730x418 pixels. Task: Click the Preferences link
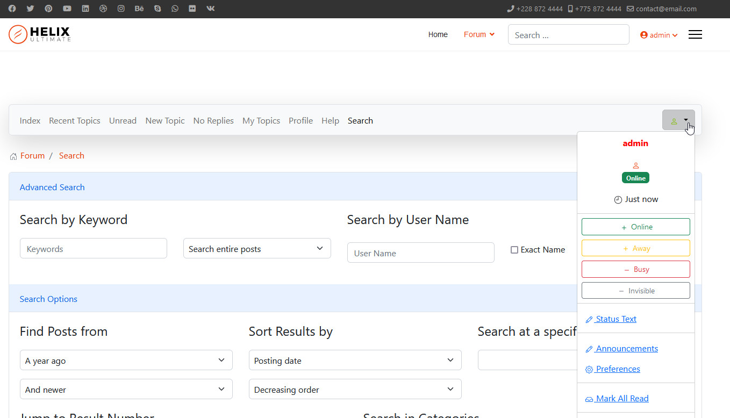[618, 369]
